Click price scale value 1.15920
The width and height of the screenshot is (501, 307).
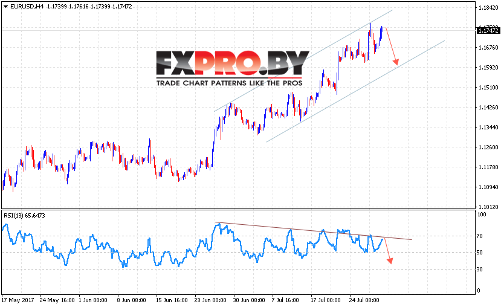tap(488, 68)
